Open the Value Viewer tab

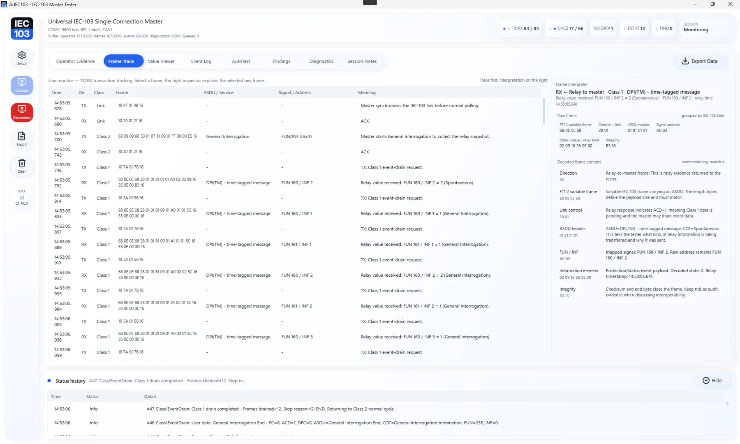(x=161, y=61)
